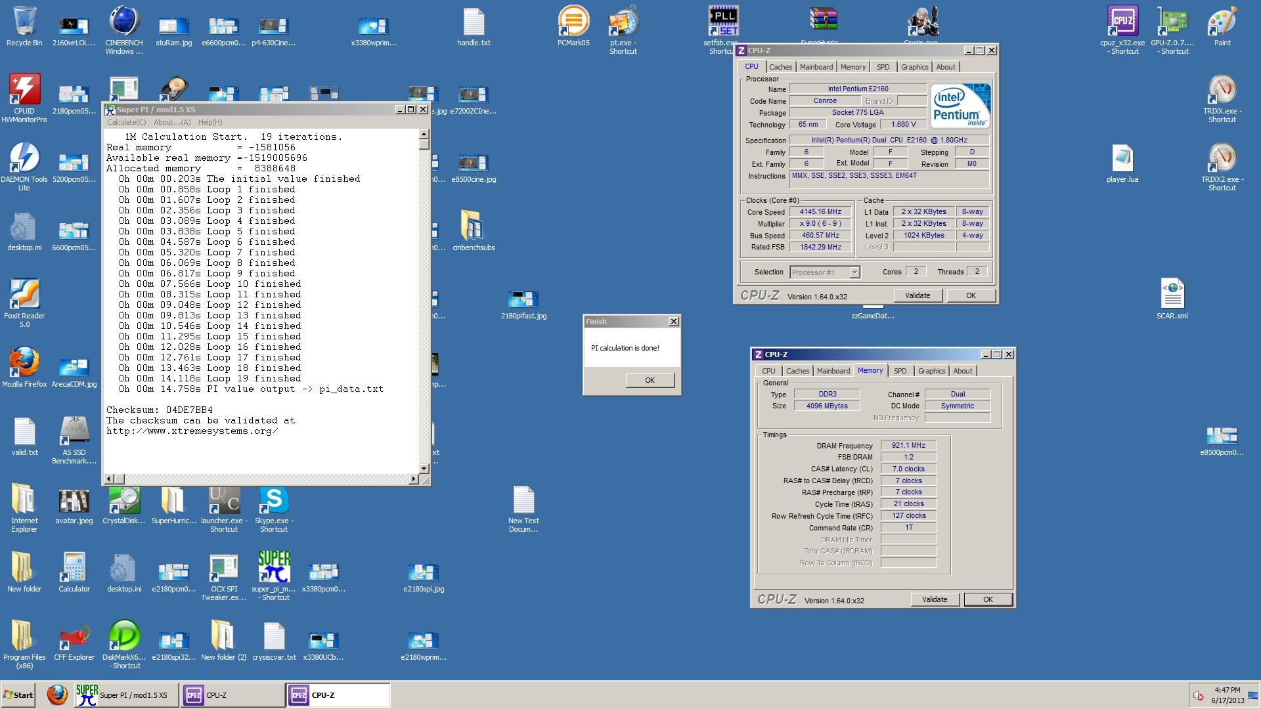This screenshot has width=1261, height=709.
Task: Switch to first CPU-Z taskbar button
Action: [x=232, y=695]
